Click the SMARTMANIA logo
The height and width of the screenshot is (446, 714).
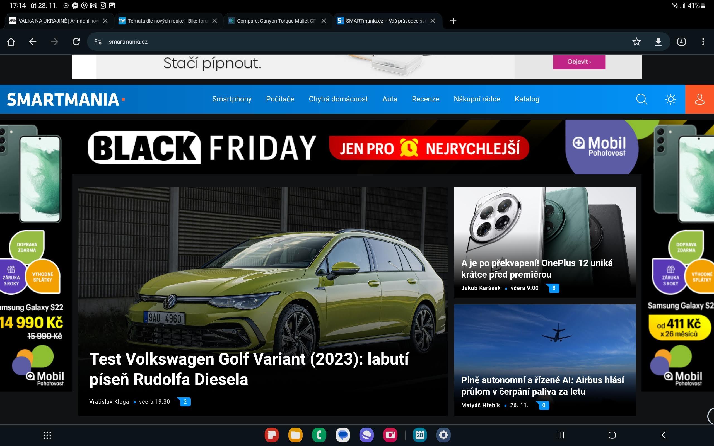point(66,100)
